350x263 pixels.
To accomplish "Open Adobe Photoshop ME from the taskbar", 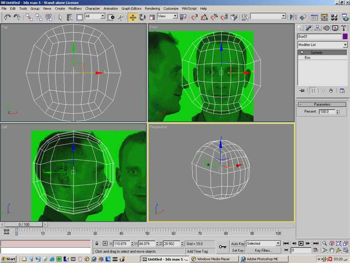I will coord(264,259).
